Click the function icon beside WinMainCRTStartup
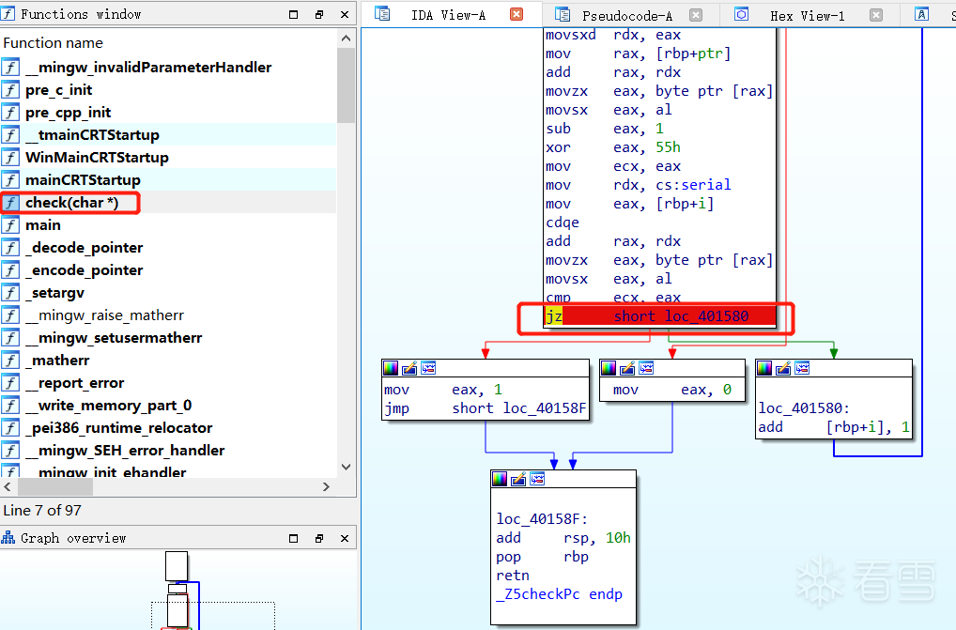 pos(11,158)
